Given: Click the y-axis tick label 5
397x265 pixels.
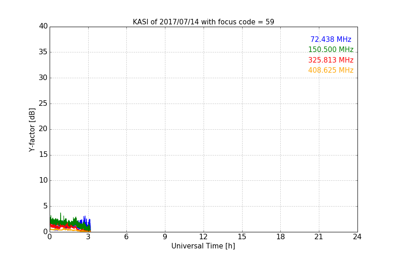Looking at the screenshot, I should pyautogui.click(x=45, y=206).
